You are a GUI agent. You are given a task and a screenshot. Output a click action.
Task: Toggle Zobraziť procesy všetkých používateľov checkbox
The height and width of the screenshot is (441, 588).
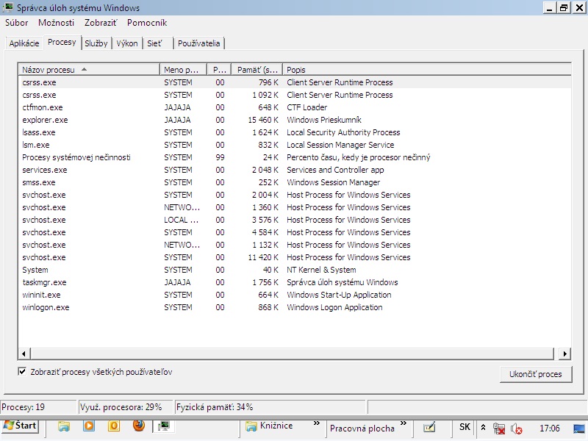click(x=22, y=372)
